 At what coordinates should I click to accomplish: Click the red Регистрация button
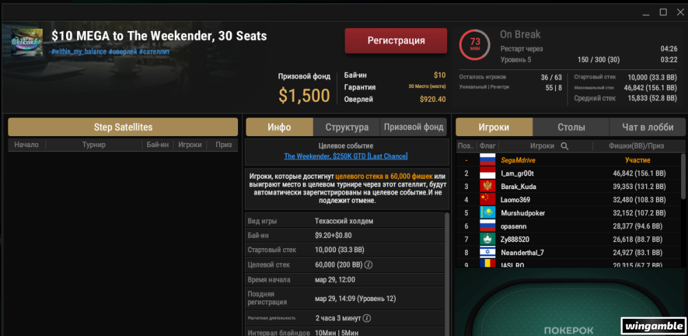[396, 41]
